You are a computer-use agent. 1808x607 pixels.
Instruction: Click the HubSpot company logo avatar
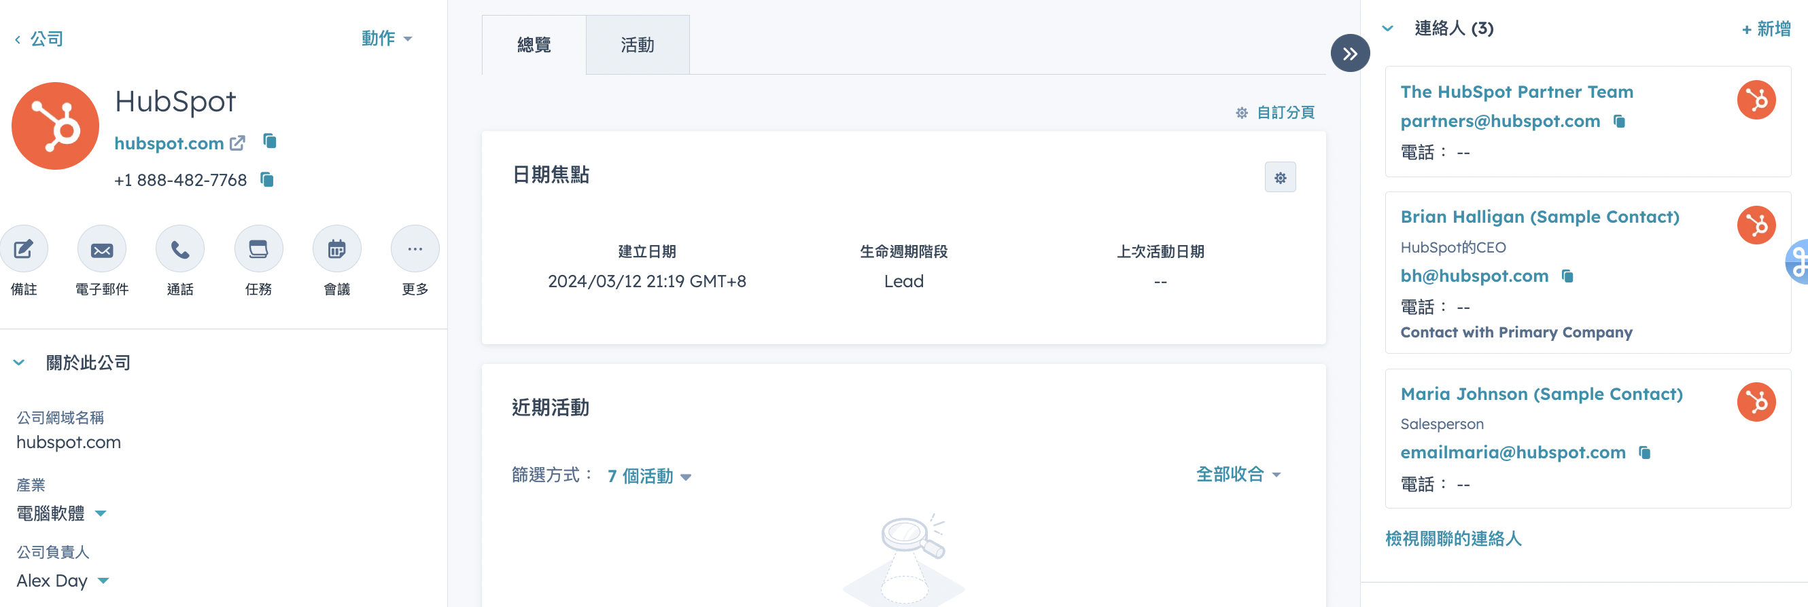[56, 126]
